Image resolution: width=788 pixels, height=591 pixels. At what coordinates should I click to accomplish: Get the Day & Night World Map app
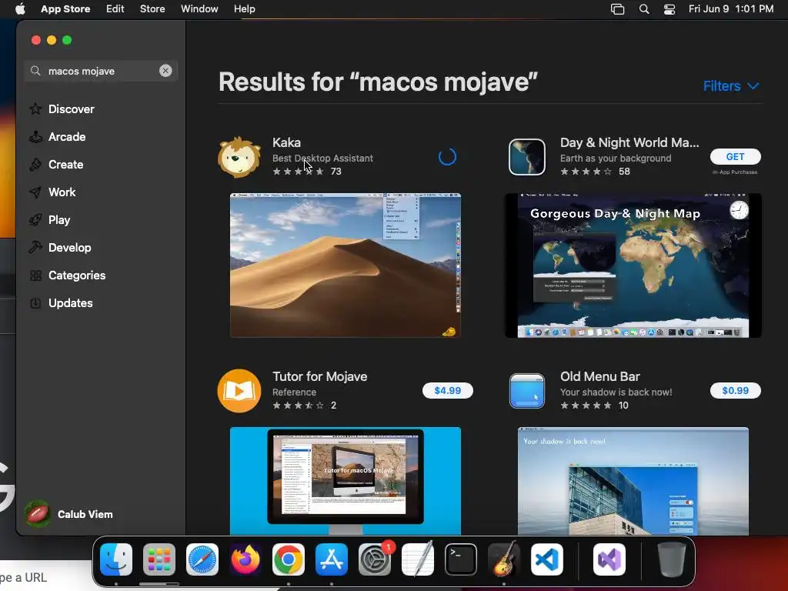click(x=735, y=157)
